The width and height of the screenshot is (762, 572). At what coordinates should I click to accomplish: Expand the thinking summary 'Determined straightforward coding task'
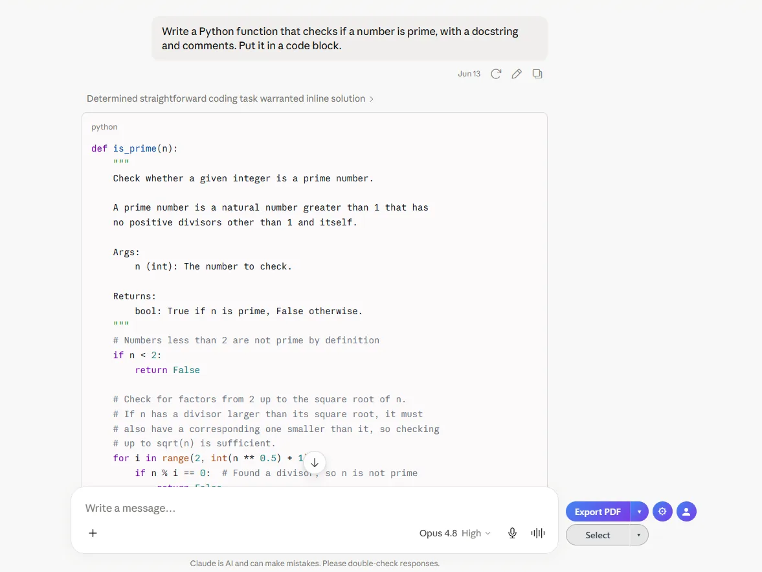(230, 98)
